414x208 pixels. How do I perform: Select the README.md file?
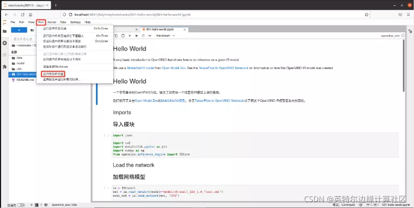coord(25,80)
